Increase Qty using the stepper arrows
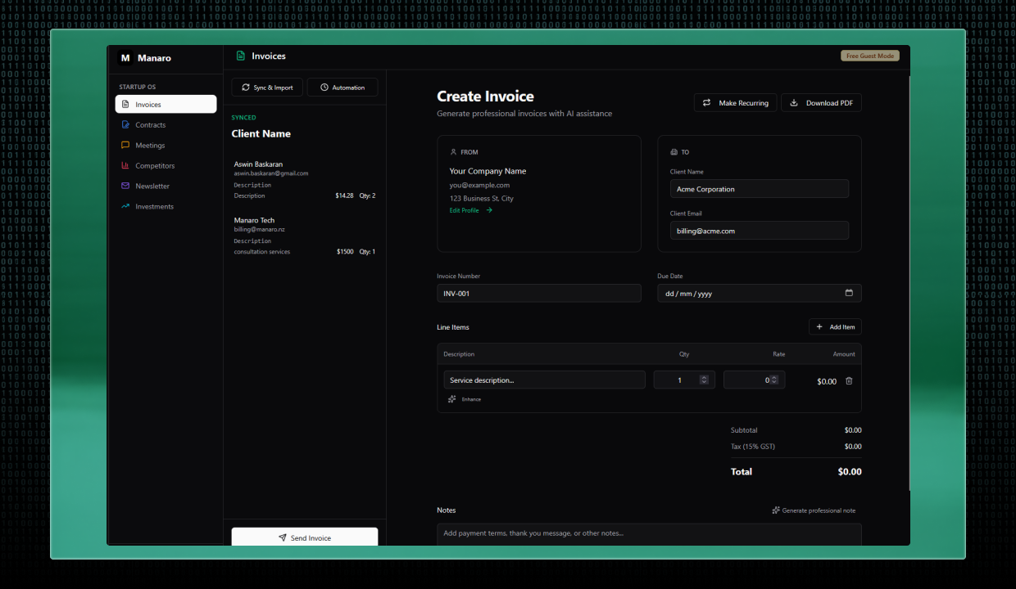The width and height of the screenshot is (1016, 589). (x=703, y=376)
